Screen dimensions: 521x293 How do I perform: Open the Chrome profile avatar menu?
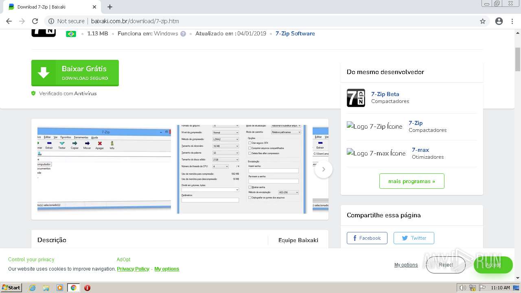click(x=499, y=21)
